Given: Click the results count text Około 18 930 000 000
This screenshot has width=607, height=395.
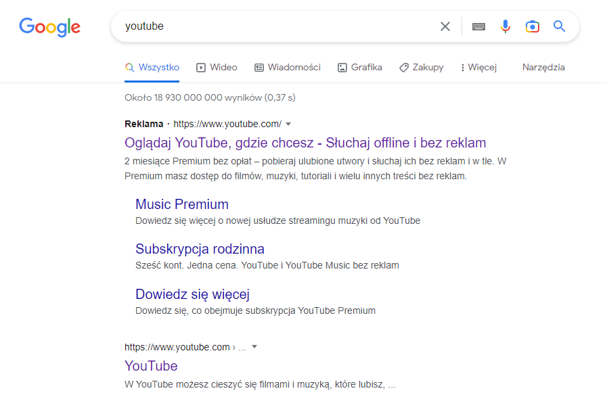Looking at the screenshot, I should point(210,98).
